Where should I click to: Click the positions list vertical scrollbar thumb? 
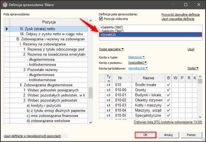click(91, 92)
